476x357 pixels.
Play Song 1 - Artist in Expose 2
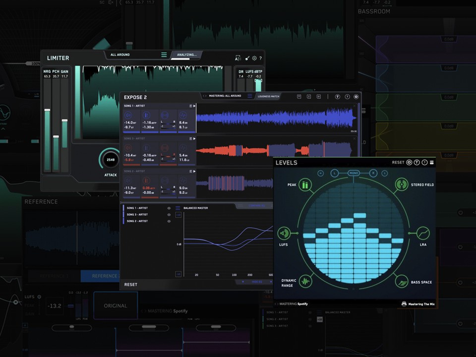194,106
